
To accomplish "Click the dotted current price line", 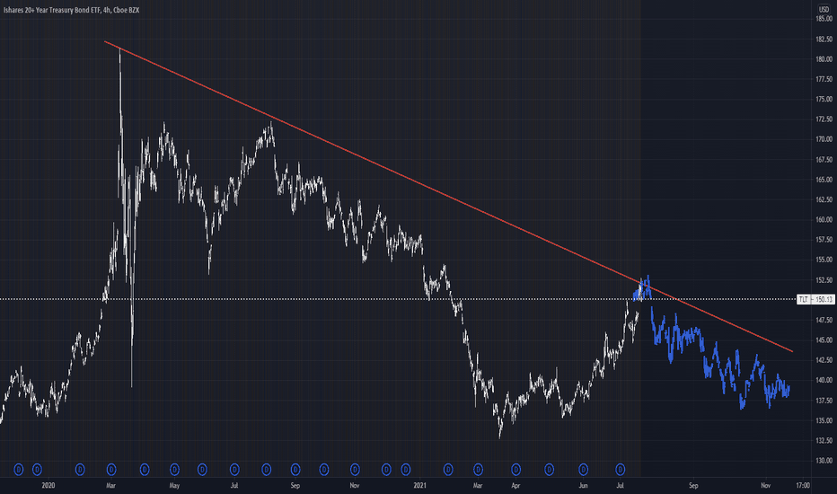I will [398, 299].
